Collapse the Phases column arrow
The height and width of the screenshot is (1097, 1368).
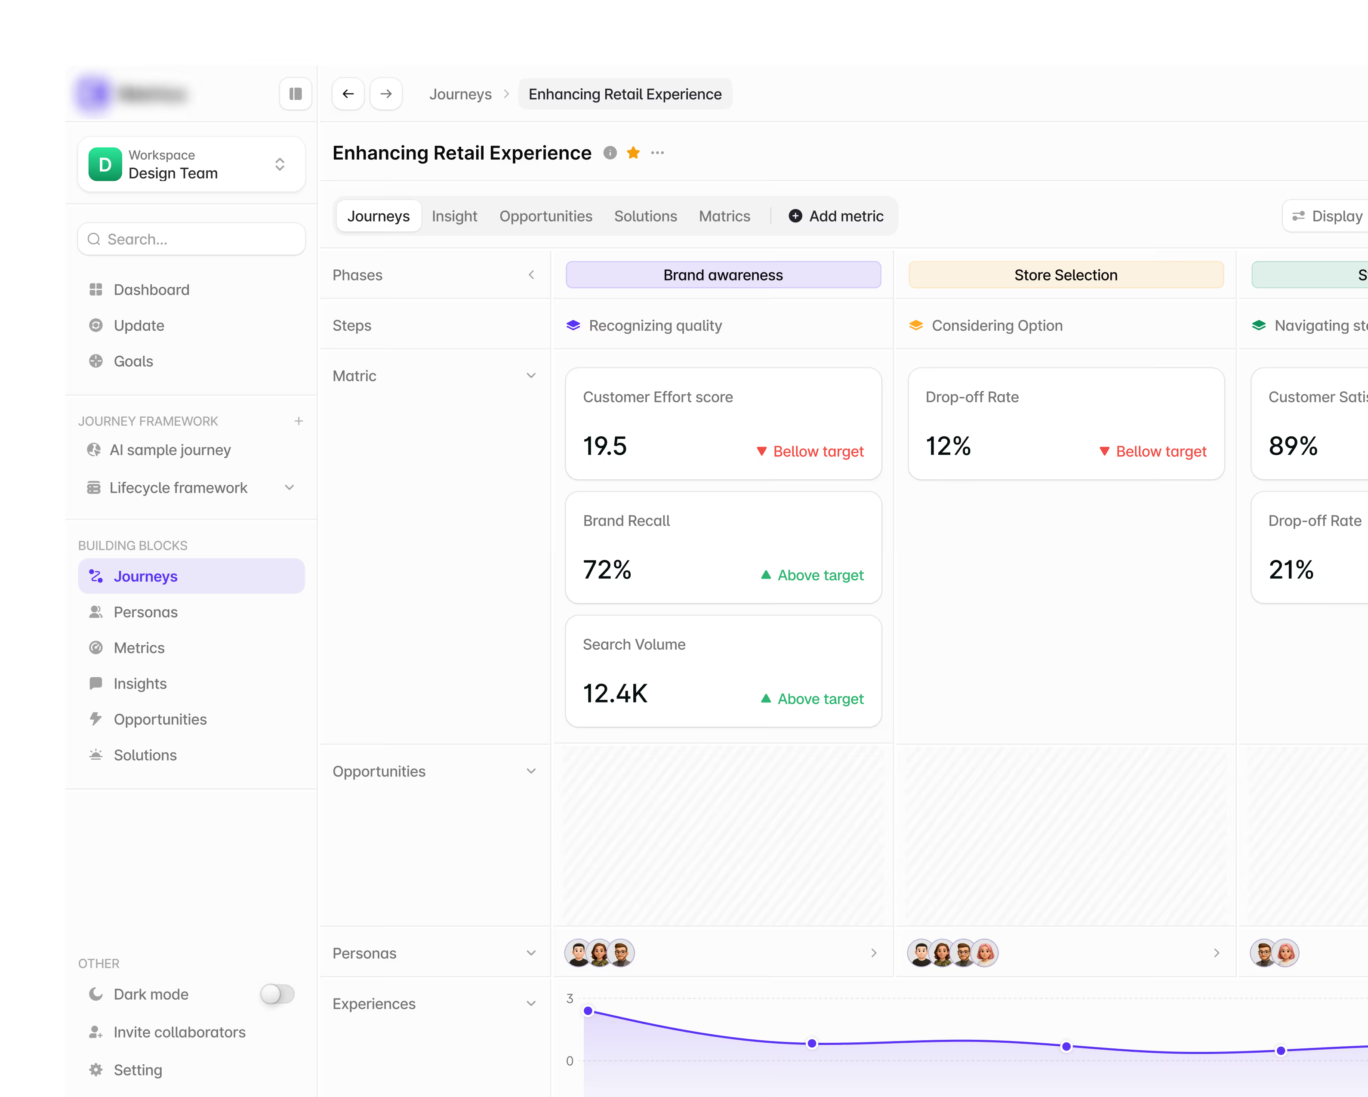(x=531, y=275)
